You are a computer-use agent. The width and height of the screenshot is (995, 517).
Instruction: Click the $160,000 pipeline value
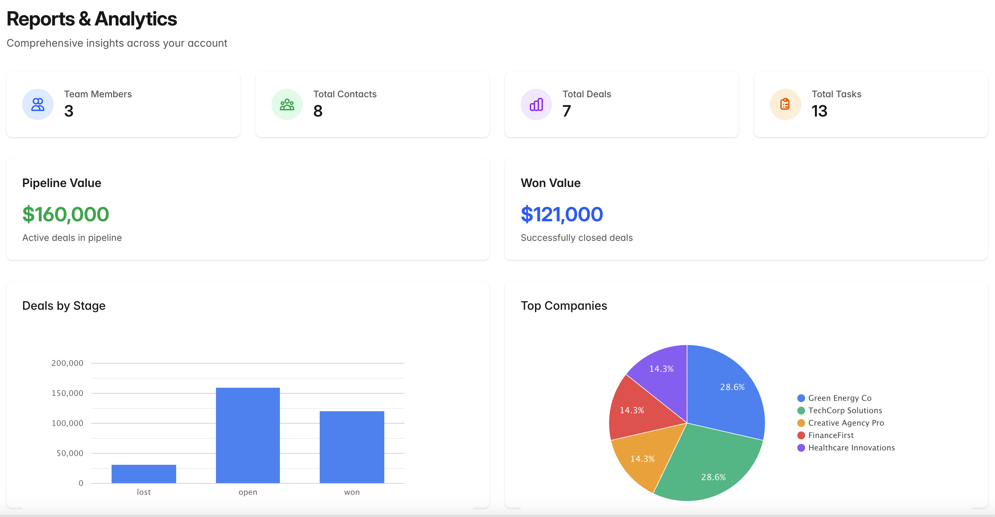point(66,214)
